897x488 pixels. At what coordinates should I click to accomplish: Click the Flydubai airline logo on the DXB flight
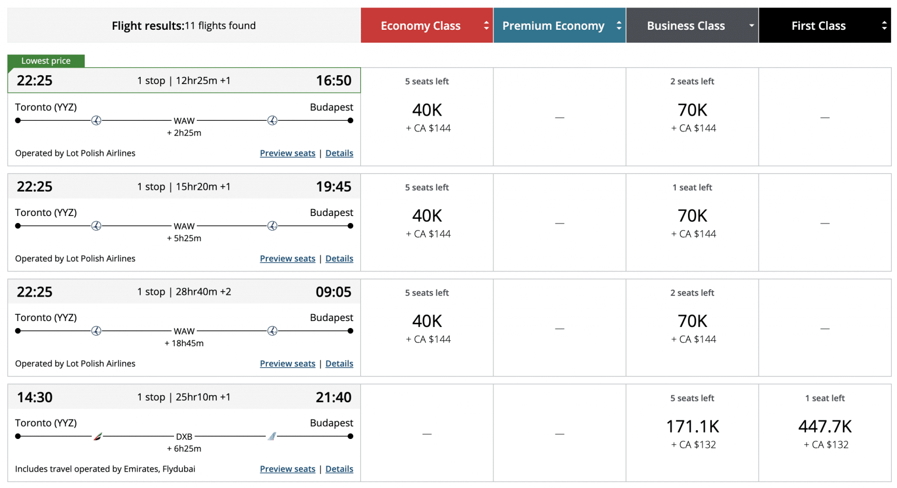click(x=270, y=435)
